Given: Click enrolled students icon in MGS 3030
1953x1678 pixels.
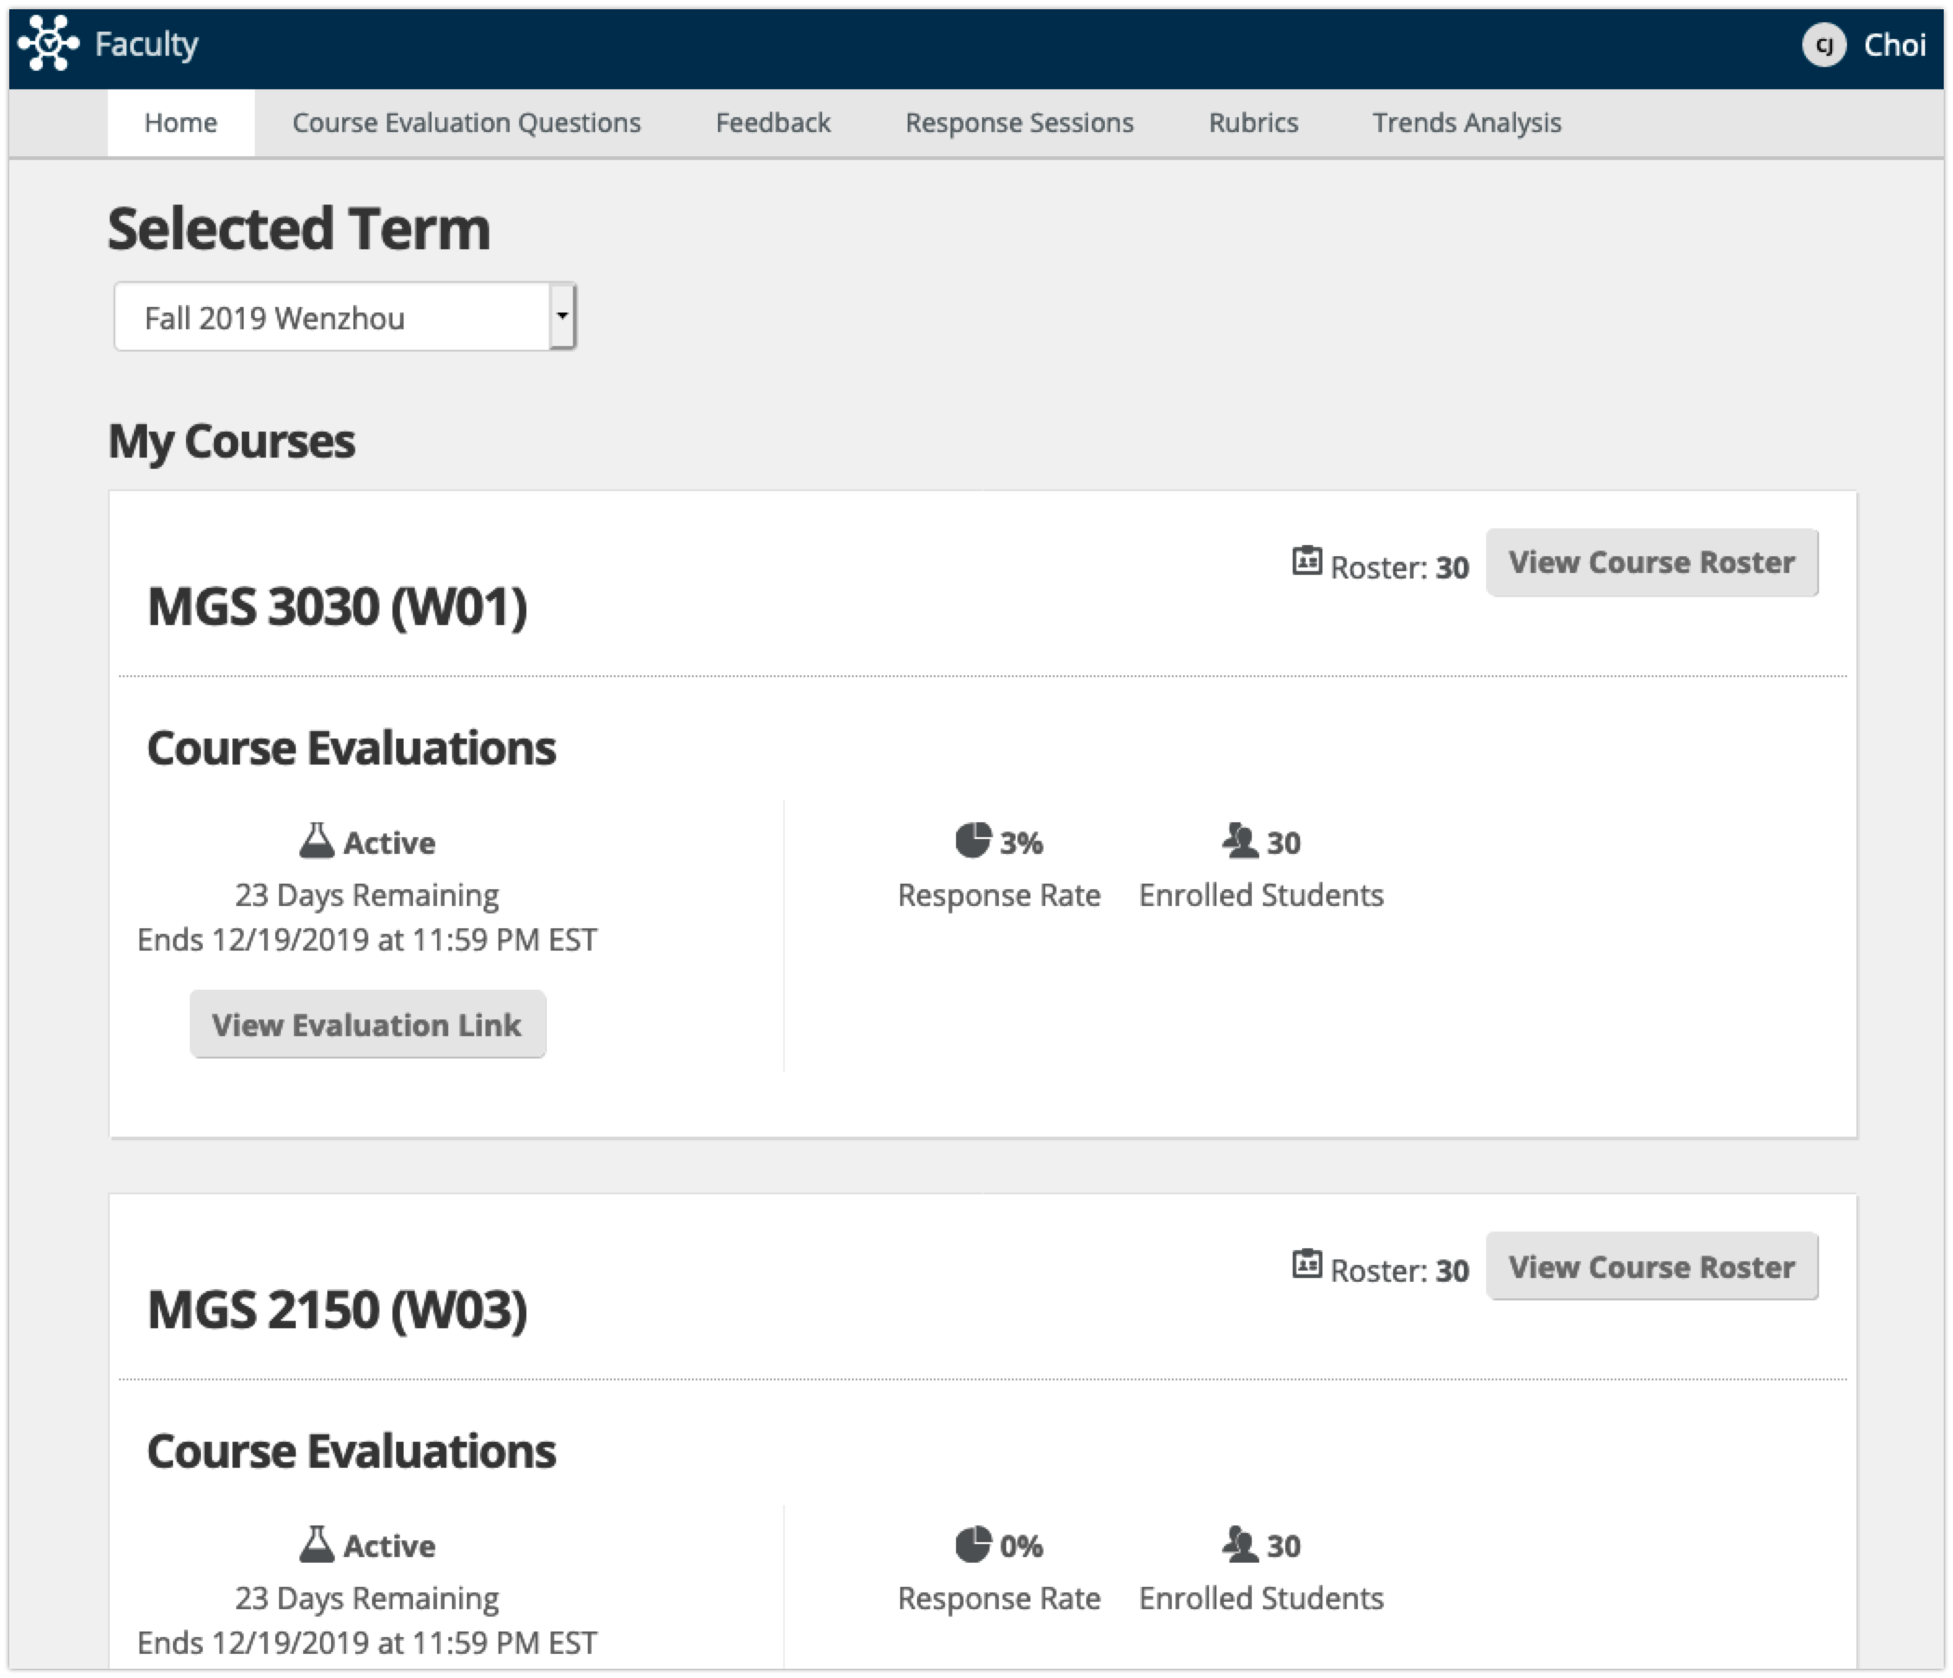Looking at the screenshot, I should 1240,840.
